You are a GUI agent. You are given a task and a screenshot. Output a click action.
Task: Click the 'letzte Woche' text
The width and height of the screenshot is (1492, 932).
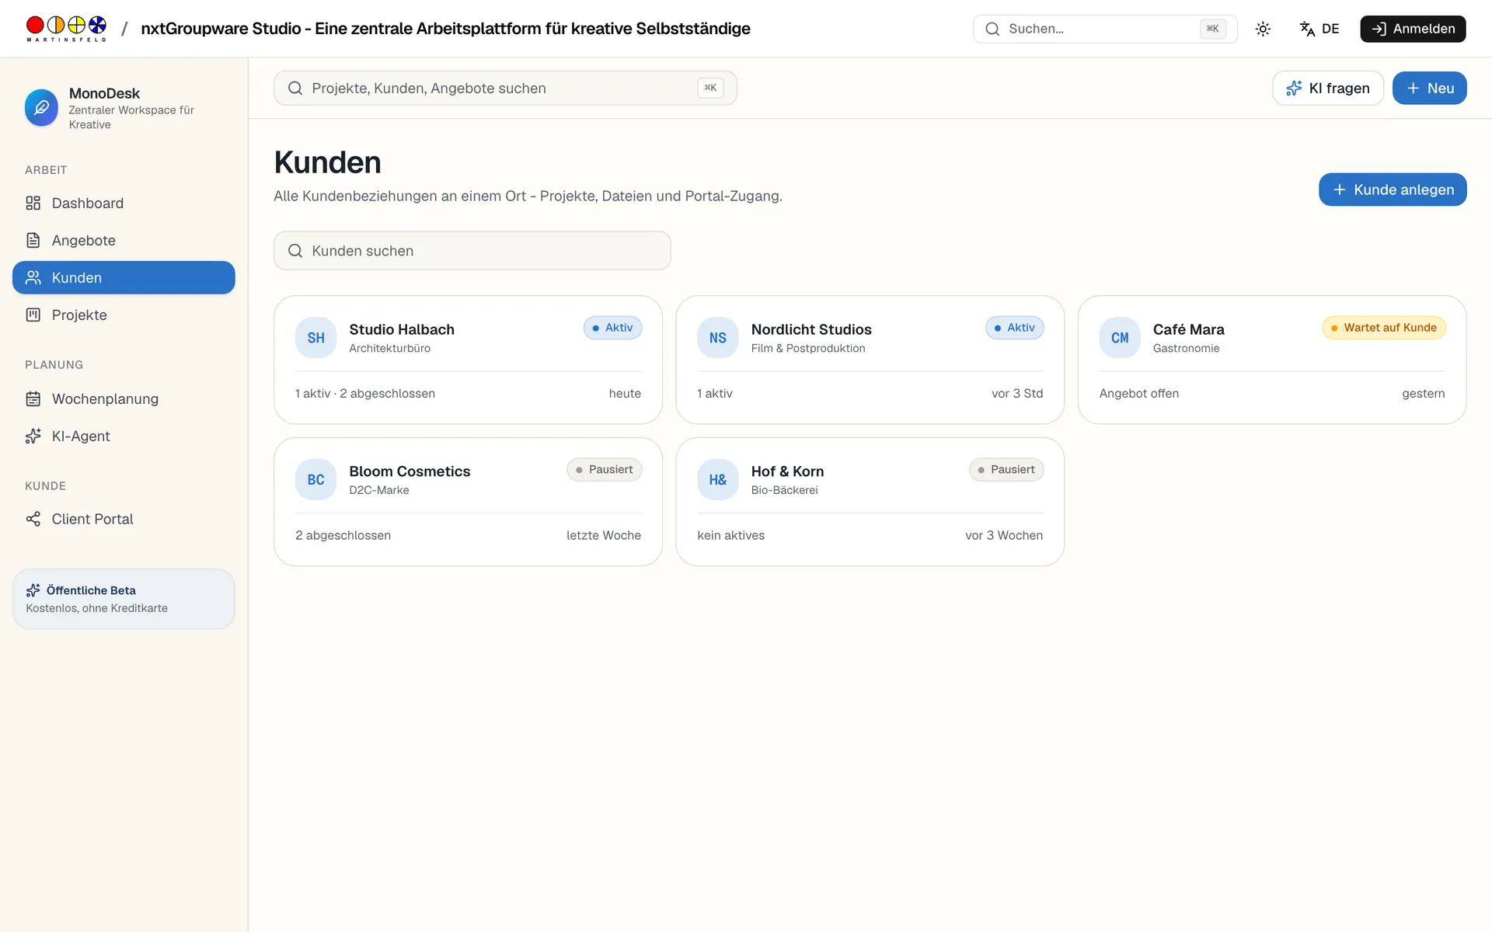[x=604, y=536]
